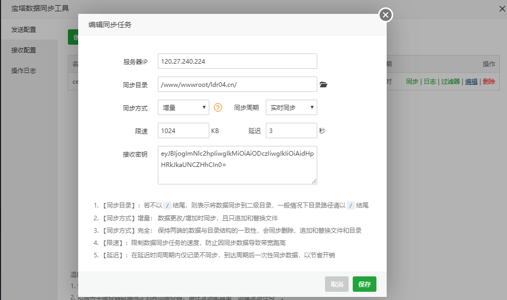Click the green create button behind dialog
The image size is (507, 300).
pyautogui.click(x=73, y=37)
